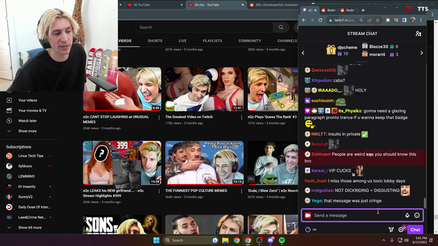The width and height of the screenshot is (438, 246).
Task: Reload the Twitch page
Action: coord(320,20)
